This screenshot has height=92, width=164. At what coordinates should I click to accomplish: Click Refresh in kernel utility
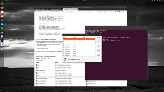pos(98,38)
